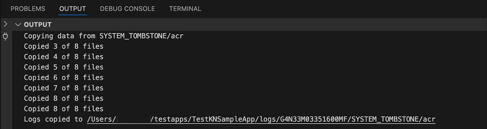Click the 'Copied 7 of 8 files' line

(64, 88)
